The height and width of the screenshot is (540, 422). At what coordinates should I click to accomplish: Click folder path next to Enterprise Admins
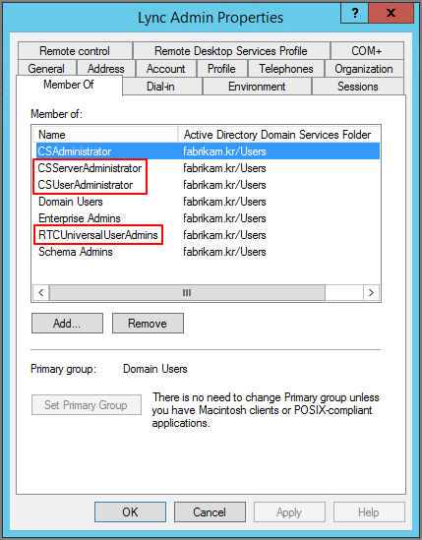224,218
